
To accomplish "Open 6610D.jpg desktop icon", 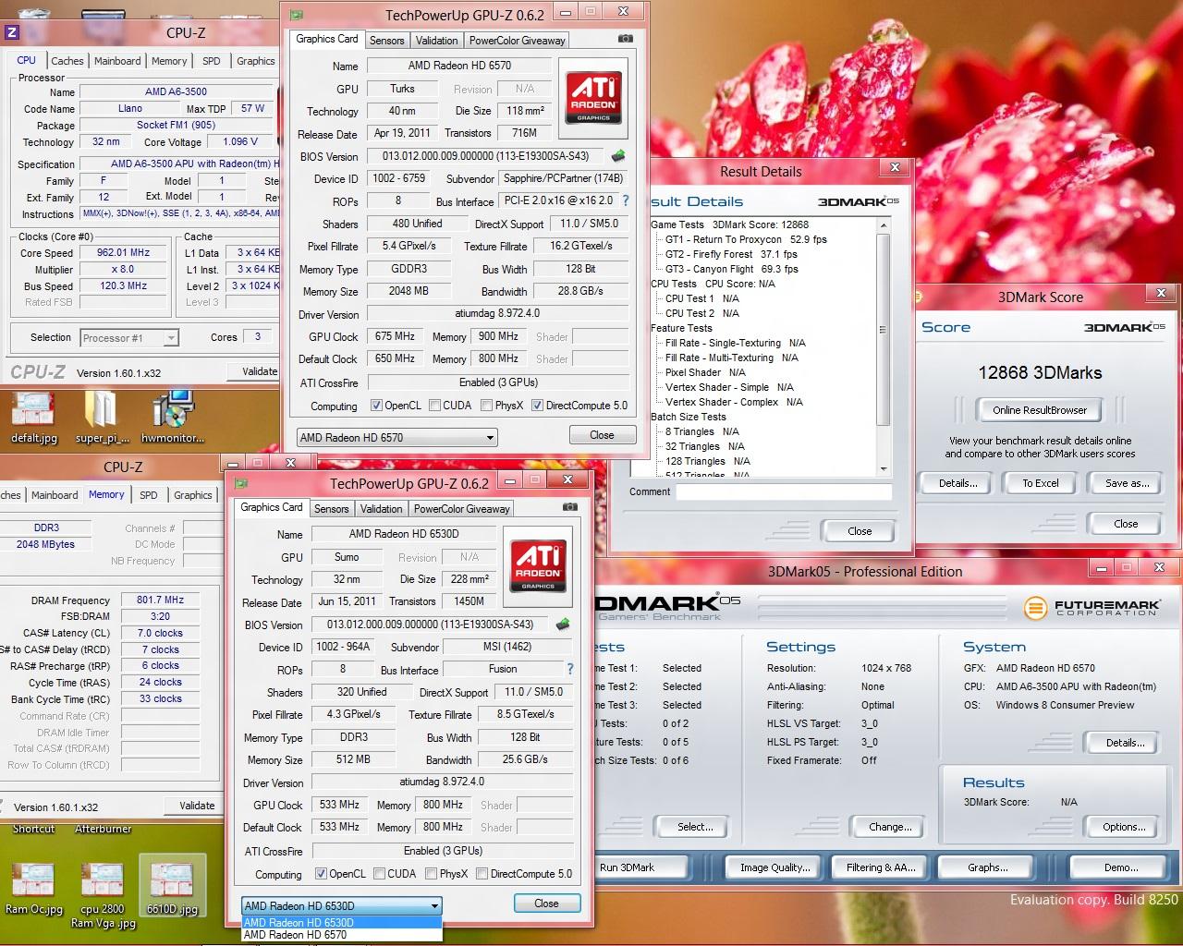I will point(172,886).
